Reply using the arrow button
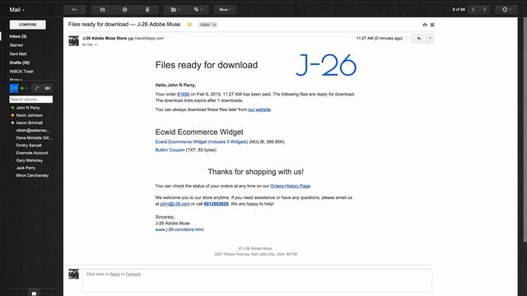Screen dimensions: 527x296 [x=419, y=39]
